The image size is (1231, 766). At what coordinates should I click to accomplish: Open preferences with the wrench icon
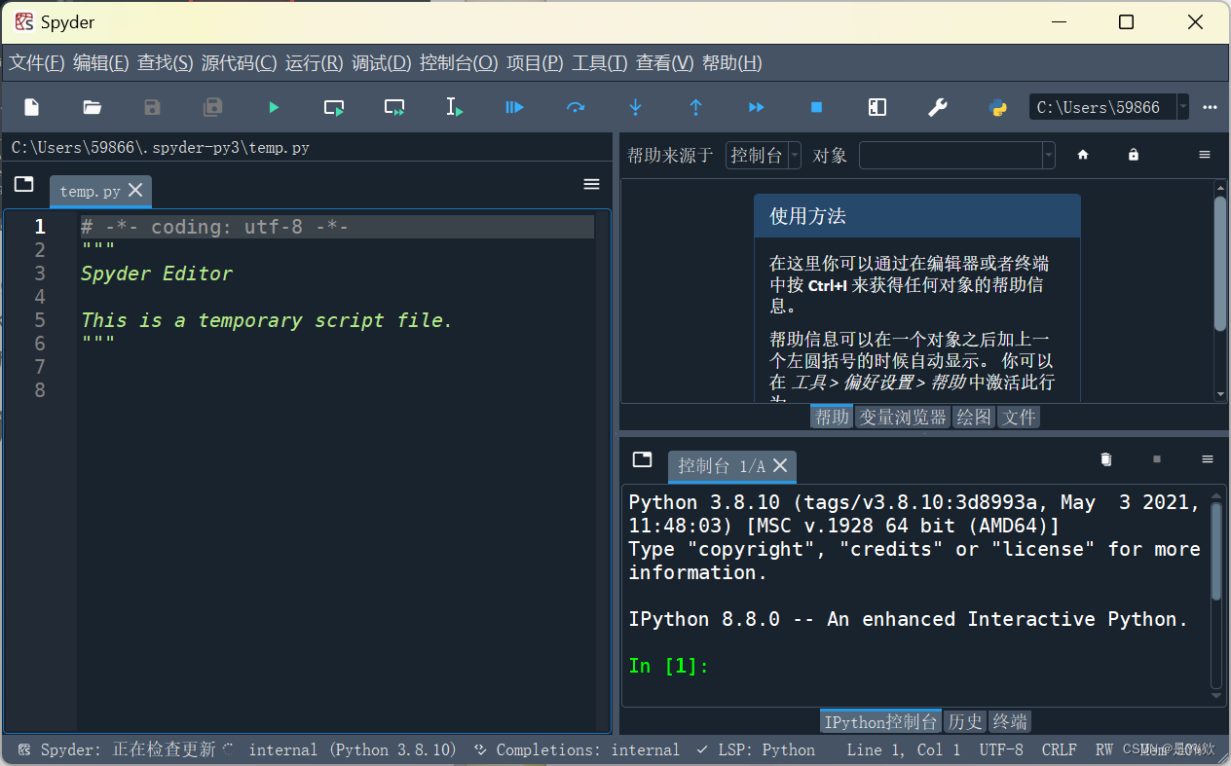[x=938, y=107]
